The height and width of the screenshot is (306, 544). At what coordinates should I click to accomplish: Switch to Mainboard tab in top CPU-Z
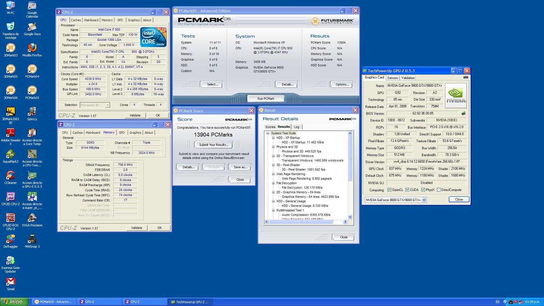pos(91,20)
